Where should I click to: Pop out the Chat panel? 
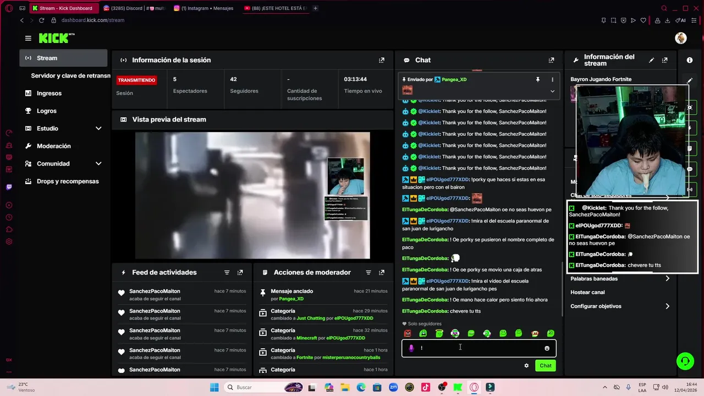[551, 60]
